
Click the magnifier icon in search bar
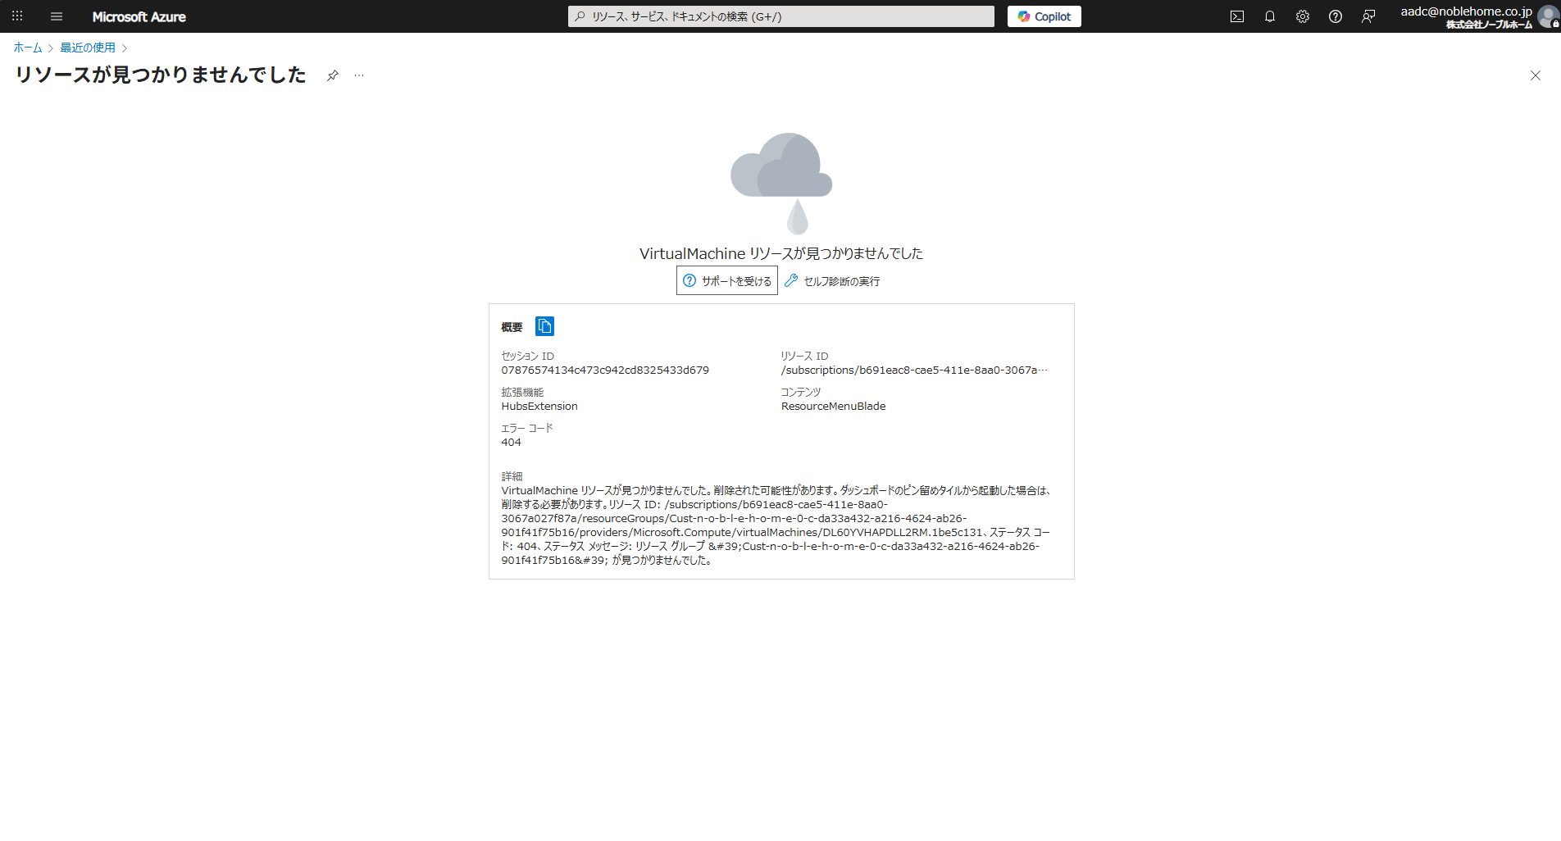pyautogui.click(x=580, y=16)
